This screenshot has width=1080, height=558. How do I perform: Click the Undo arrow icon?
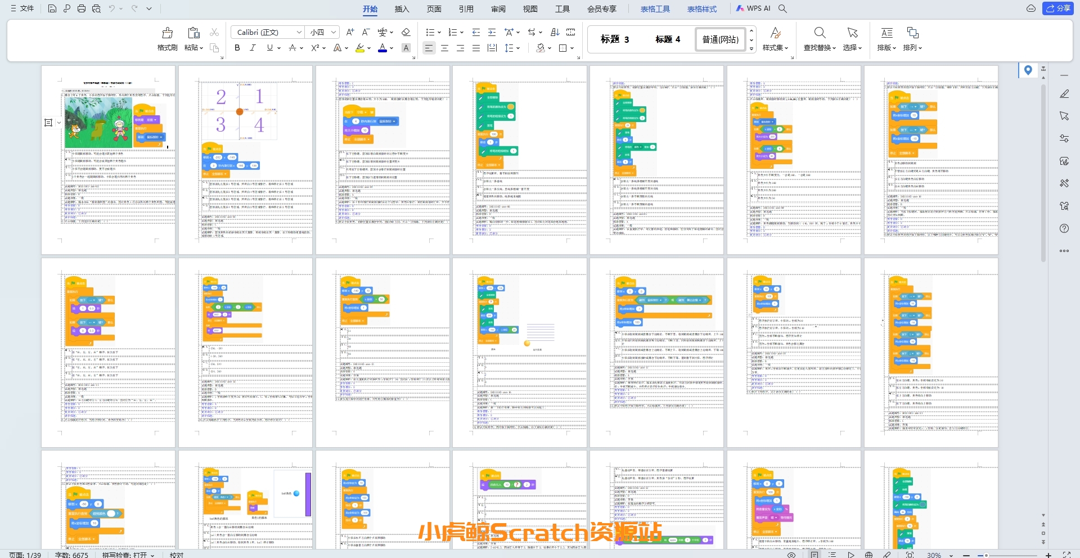click(x=112, y=8)
